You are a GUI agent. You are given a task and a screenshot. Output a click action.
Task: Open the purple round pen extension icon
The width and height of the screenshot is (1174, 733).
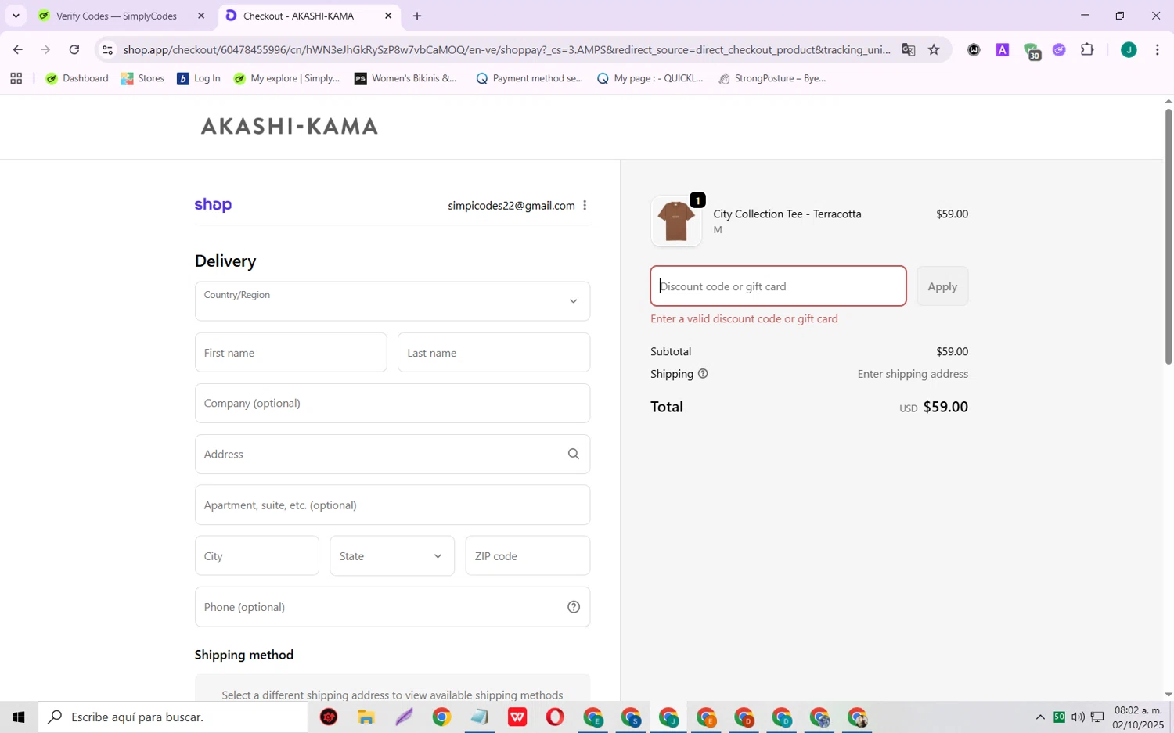[1059, 50]
